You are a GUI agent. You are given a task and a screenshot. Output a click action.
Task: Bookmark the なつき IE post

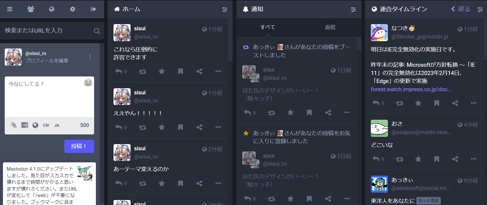coord(437,103)
